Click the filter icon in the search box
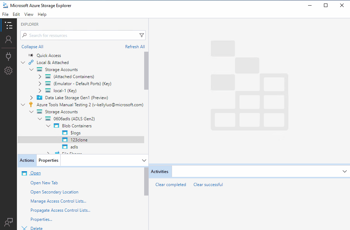This screenshot has height=230, width=350. 141,35
